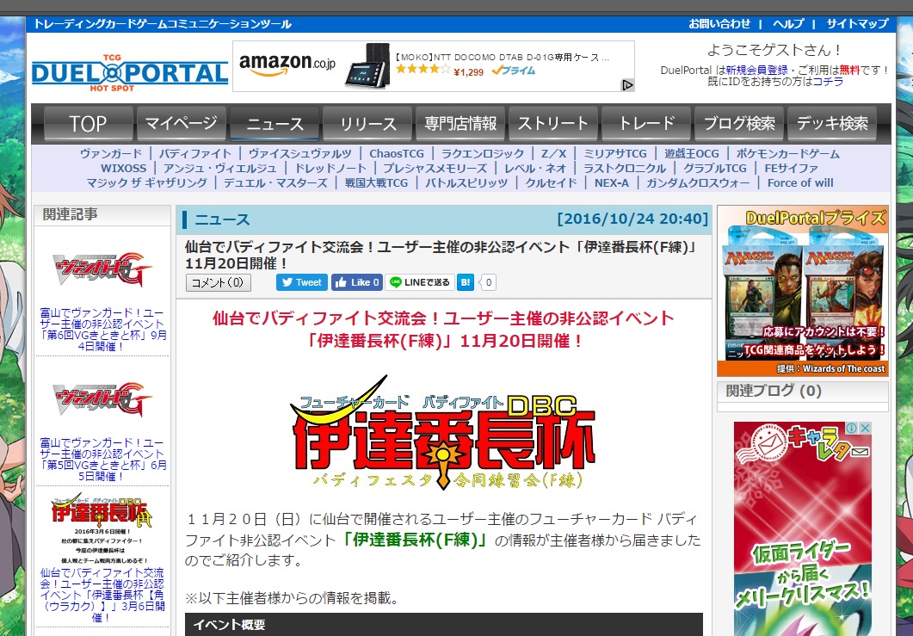Viewport: 913px width, 636px height.
Task: Open ドレッドノート category link
Action: click(x=330, y=169)
